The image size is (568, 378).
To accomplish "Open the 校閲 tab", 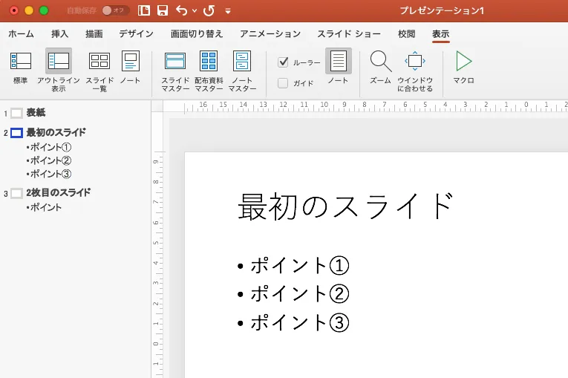I will pos(406,34).
